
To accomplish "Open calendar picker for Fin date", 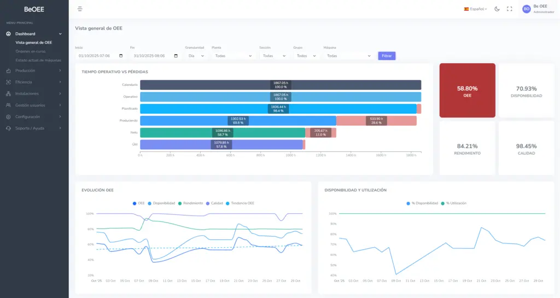I will [x=176, y=56].
